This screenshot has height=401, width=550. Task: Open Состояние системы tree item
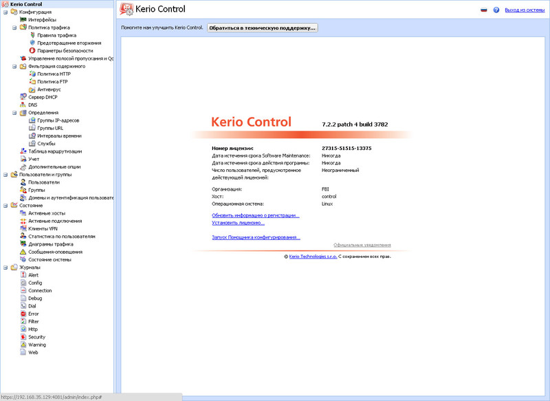tap(49, 259)
